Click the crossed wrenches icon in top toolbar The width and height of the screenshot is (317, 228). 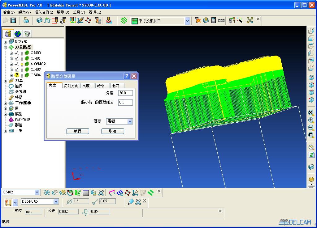tap(250, 20)
